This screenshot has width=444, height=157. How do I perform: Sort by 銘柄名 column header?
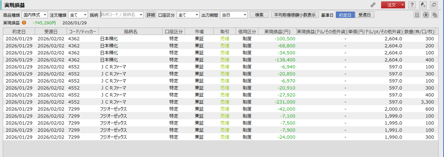(131, 31)
